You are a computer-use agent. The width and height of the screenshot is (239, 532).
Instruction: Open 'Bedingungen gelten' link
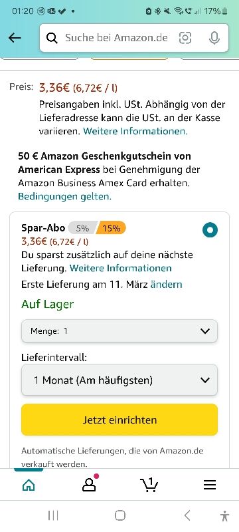pos(64,196)
